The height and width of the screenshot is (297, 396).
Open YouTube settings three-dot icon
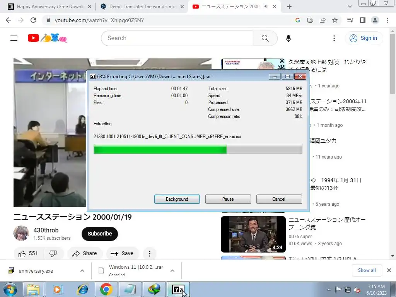tap(334, 38)
